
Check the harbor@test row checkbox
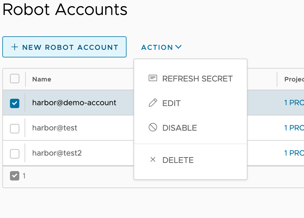(x=14, y=128)
